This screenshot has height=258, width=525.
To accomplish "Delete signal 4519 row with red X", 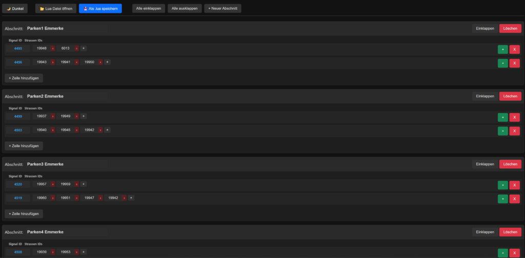I will tap(514, 199).
